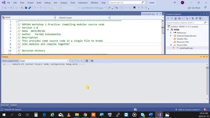
Task: Click the Undo toolbar icon
Action: [x=35, y=8]
